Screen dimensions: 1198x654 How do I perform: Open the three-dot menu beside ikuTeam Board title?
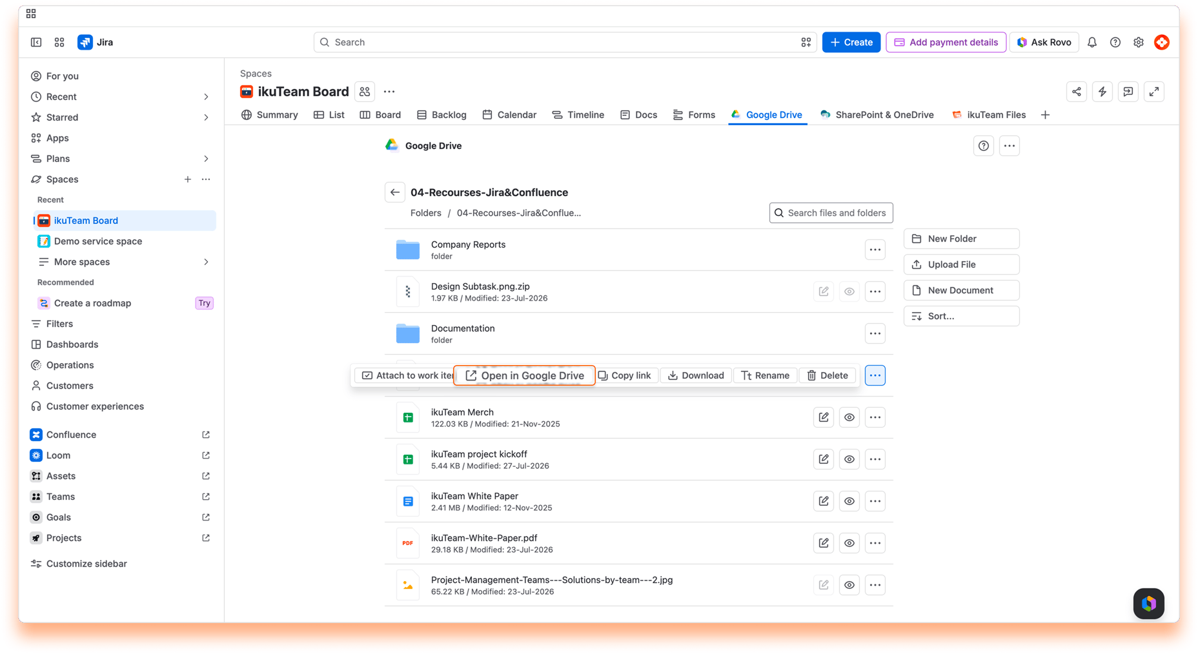click(x=389, y=92)
